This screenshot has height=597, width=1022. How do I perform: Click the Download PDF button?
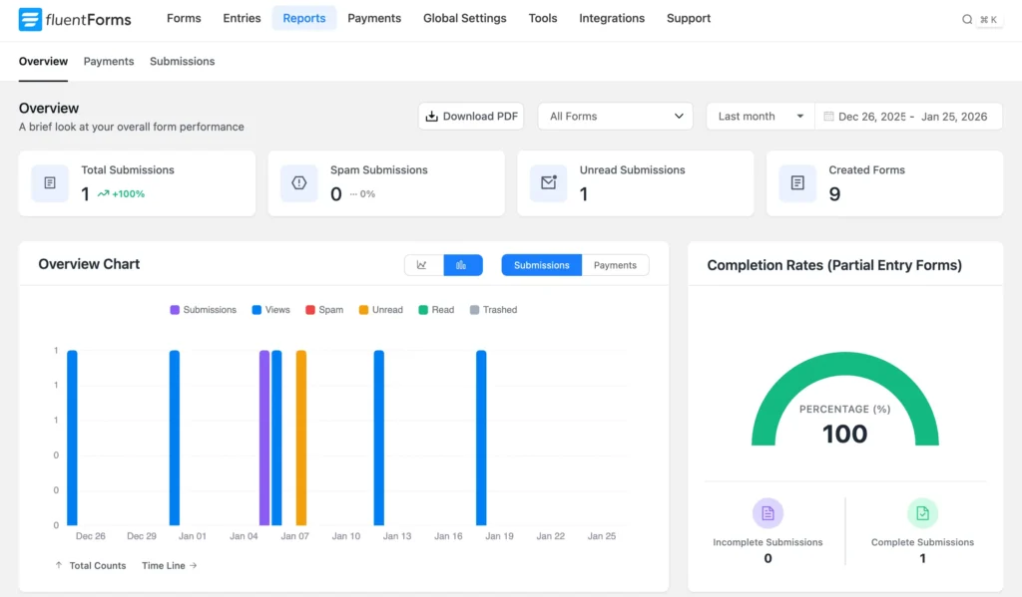coord(470,116)
